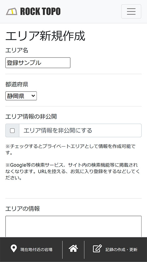Viewport: 147px width, 262px height.
Task: Click the ROCK TOPO brand text
Action: pos(40,11)
